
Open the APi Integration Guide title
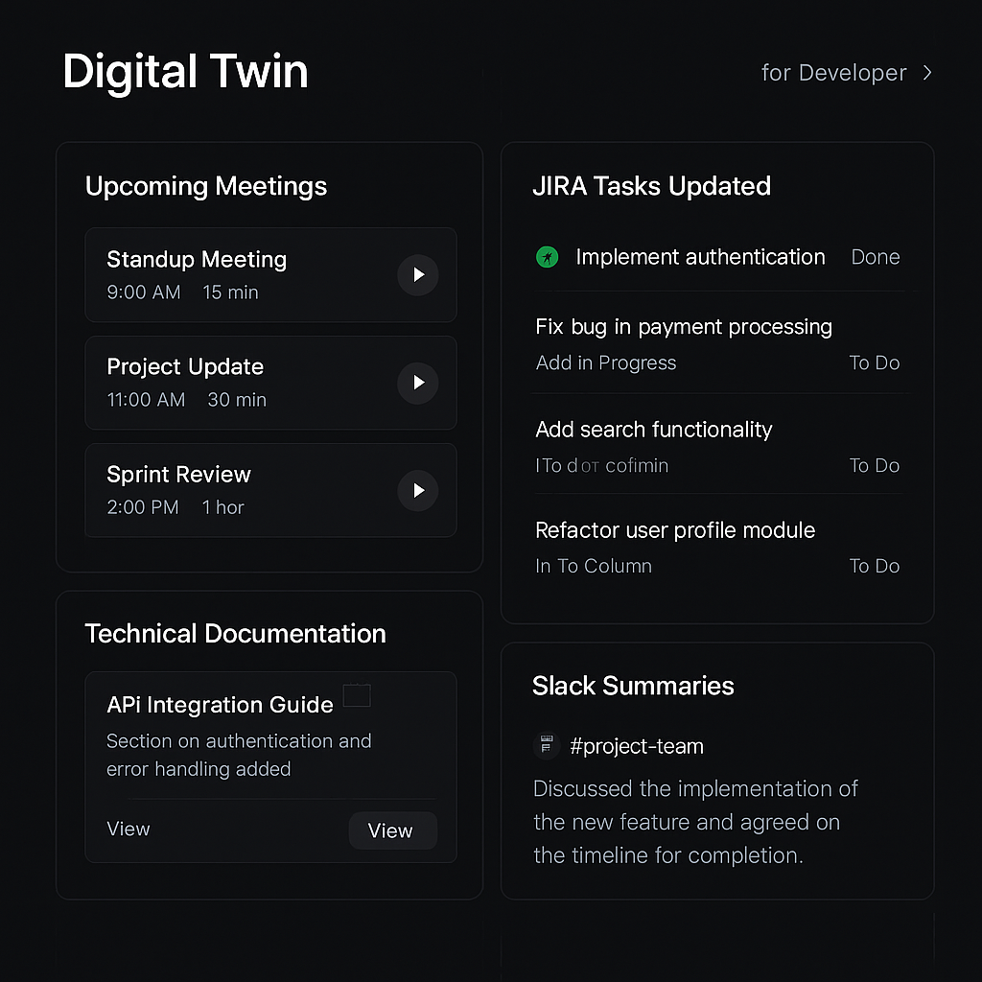tap(220, 705)
